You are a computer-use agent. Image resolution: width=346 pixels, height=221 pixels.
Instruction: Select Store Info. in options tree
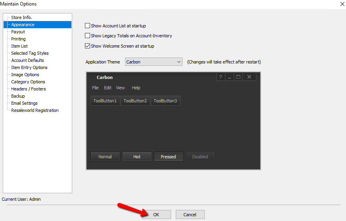pos(21,17)
